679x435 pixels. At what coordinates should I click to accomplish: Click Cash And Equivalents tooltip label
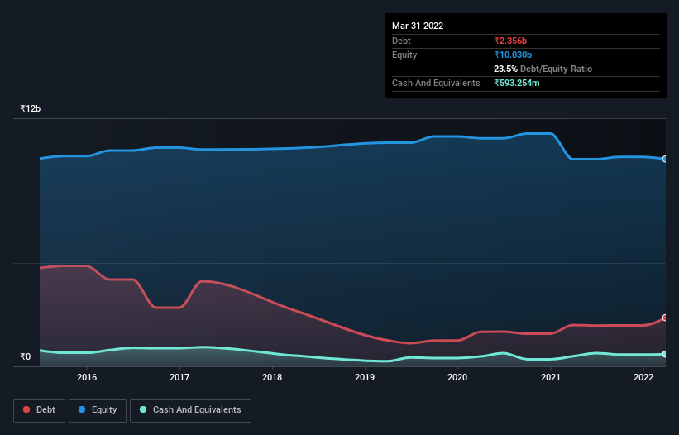[436, 83]
